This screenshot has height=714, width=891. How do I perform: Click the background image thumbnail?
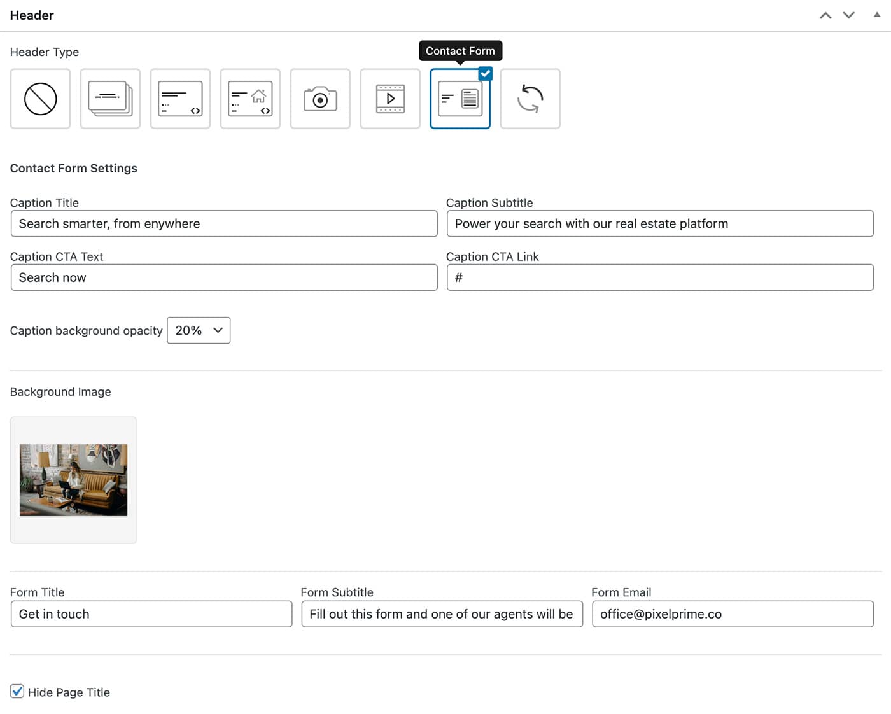click(x=73, y=480)
